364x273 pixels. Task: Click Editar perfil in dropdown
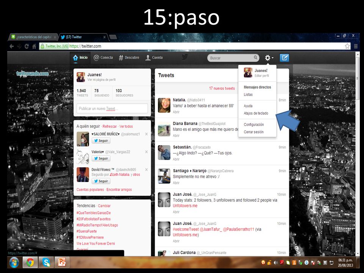[x=262, y=76]
